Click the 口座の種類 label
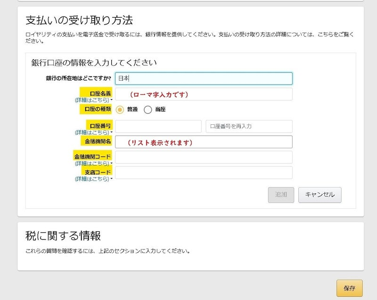The image size is (377, 300). pos(98,109)
